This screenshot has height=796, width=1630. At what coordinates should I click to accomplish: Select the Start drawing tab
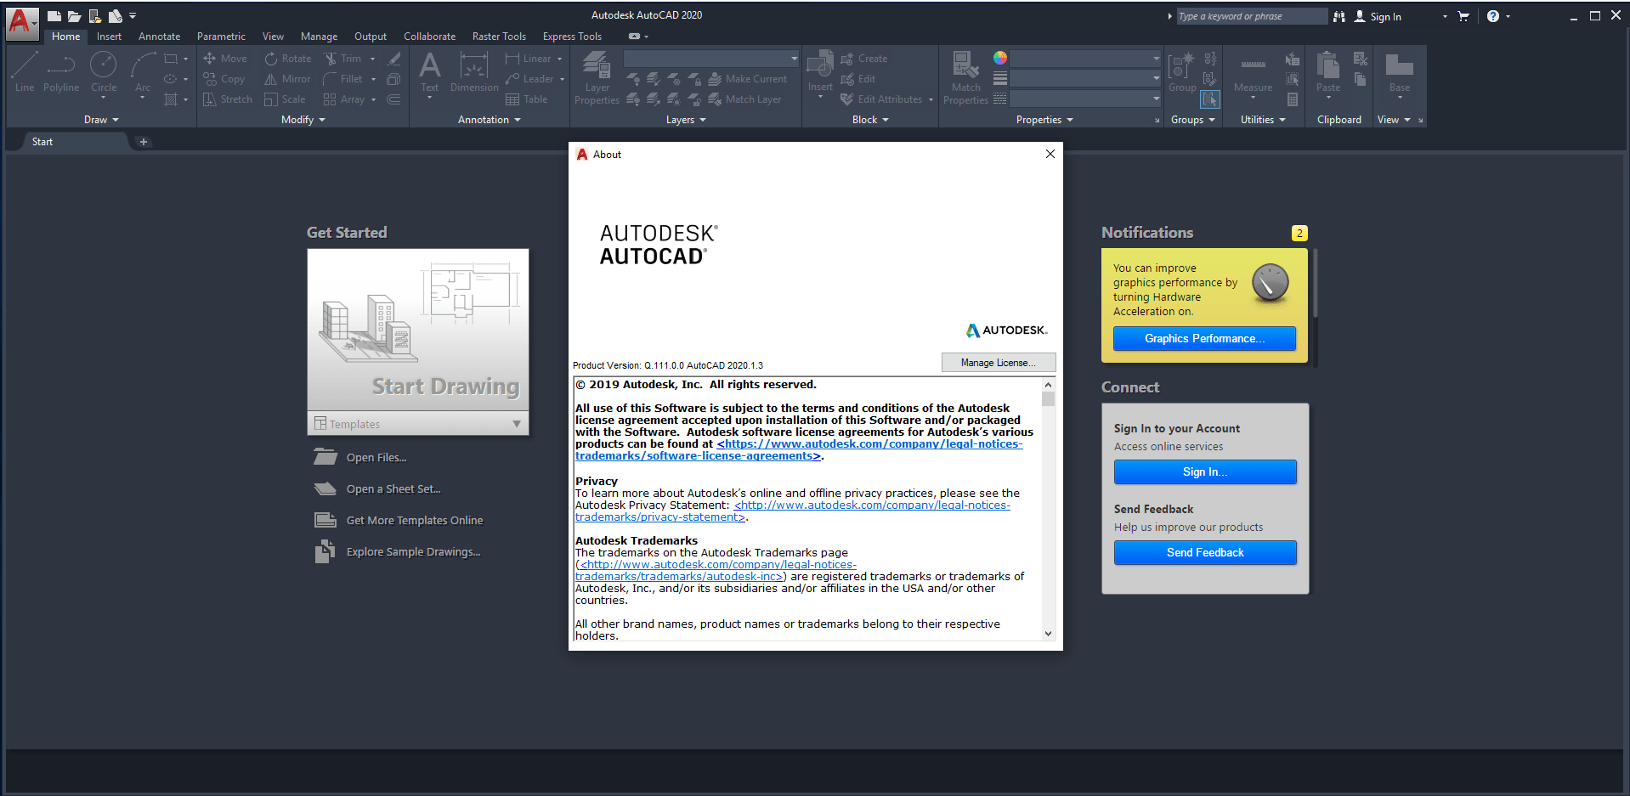pos(42,142)
